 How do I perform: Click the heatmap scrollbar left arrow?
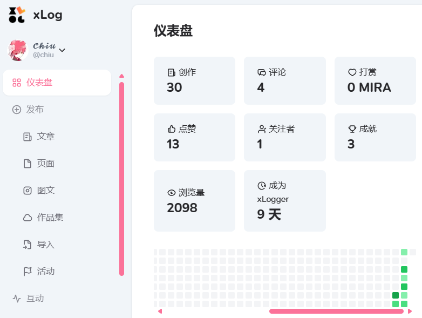(160, 312)
